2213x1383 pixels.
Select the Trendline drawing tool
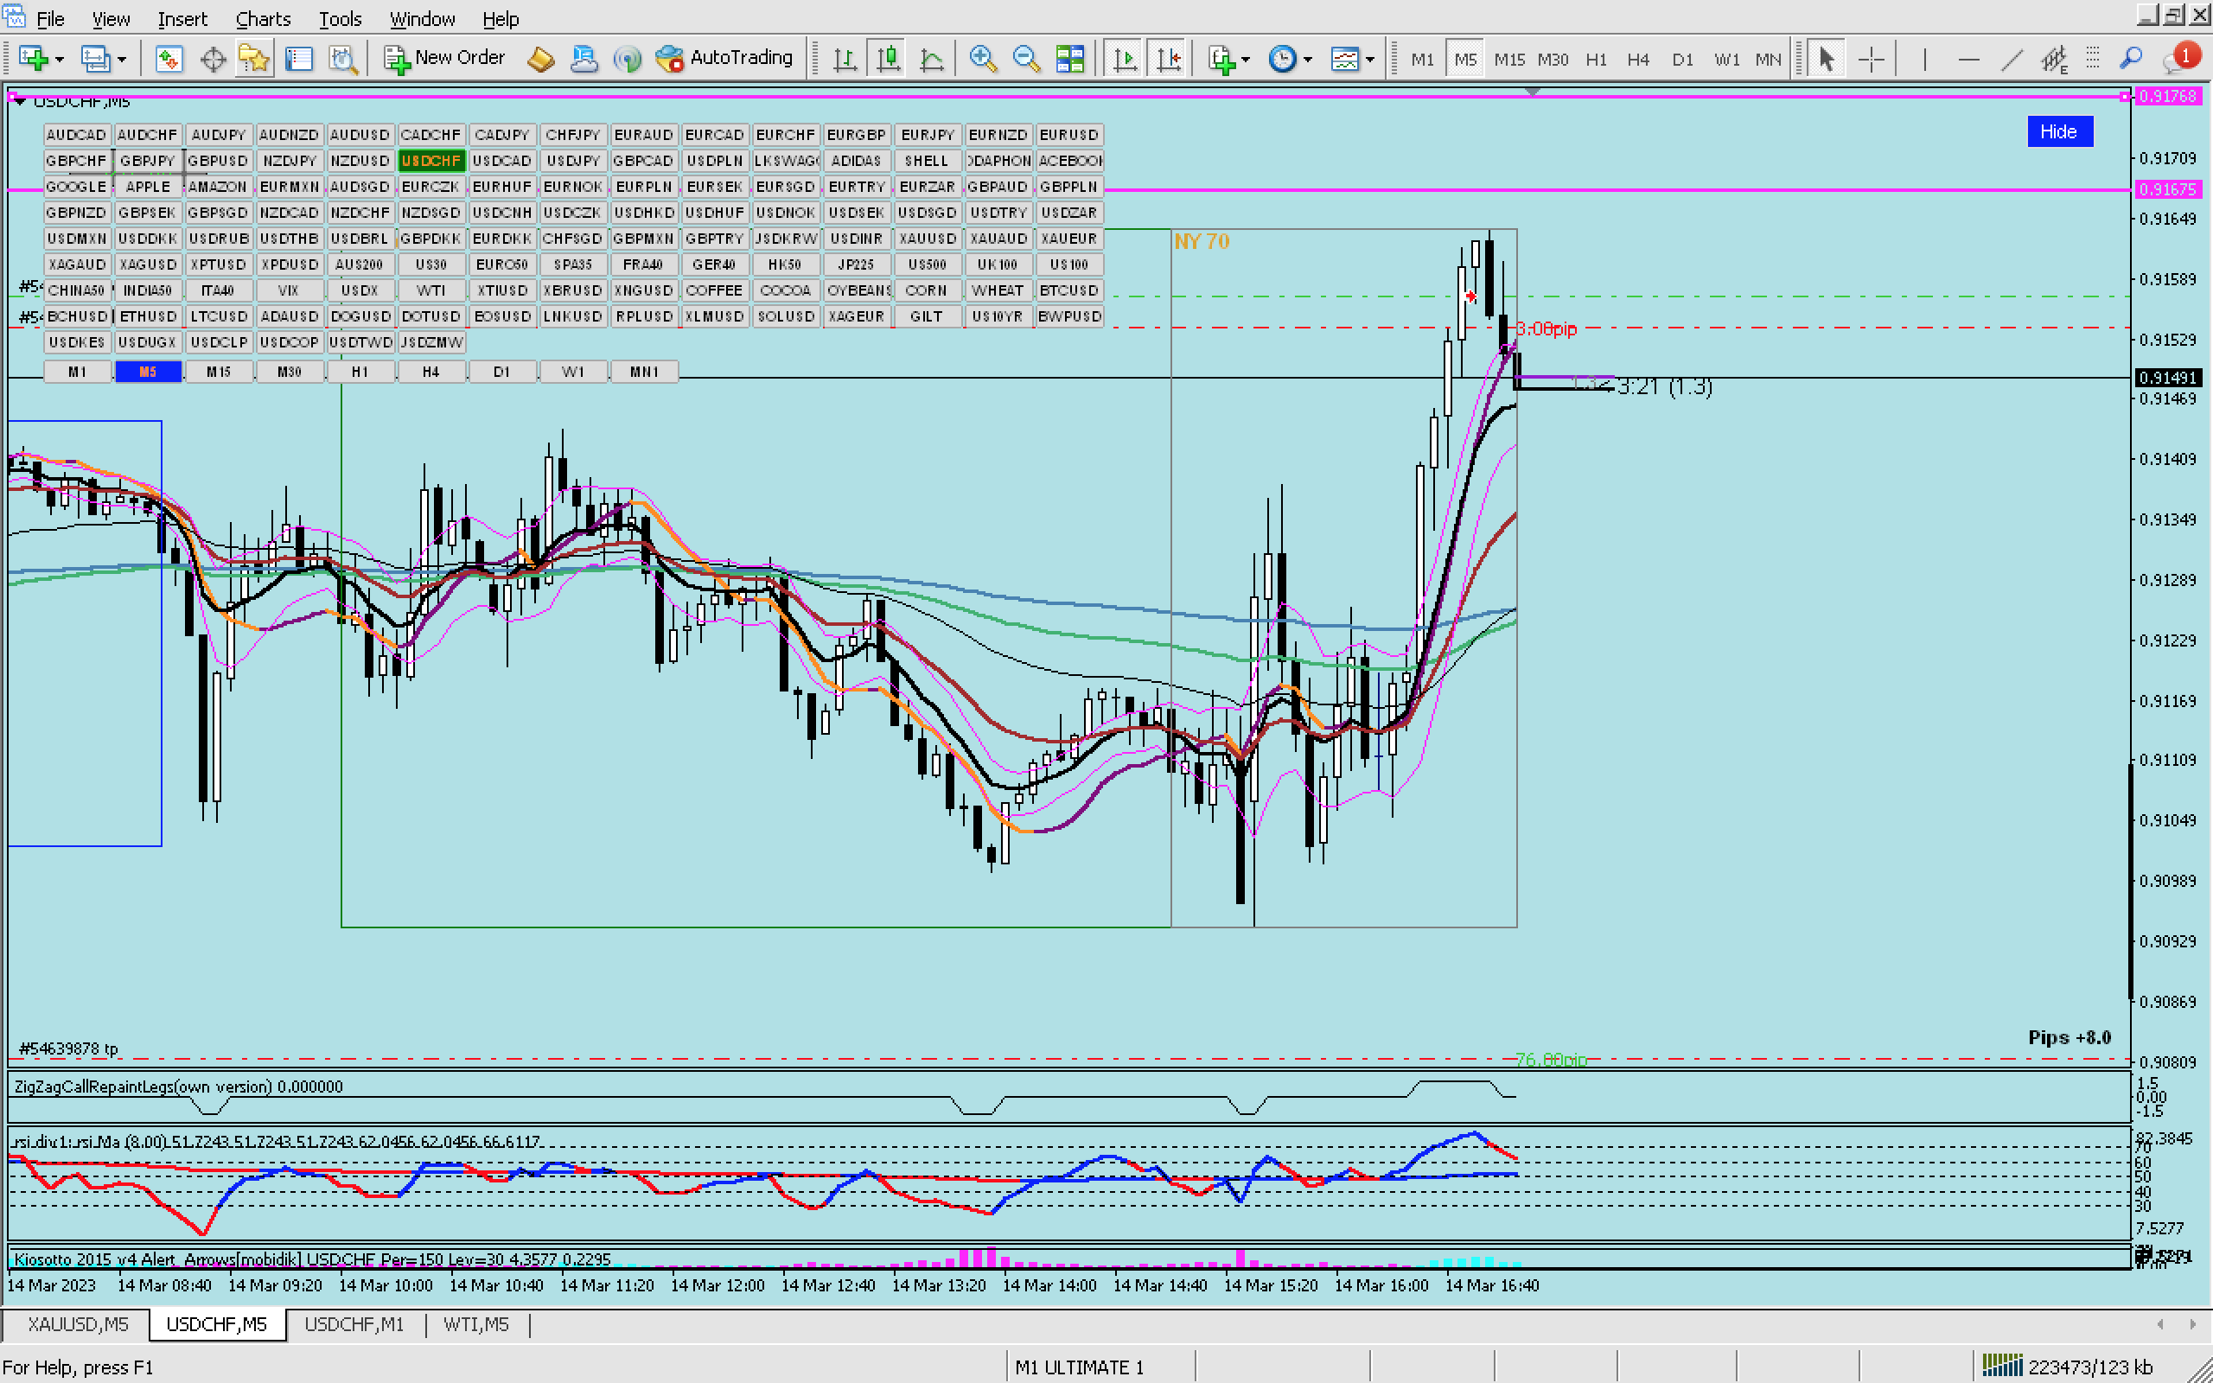[2011, 59]
